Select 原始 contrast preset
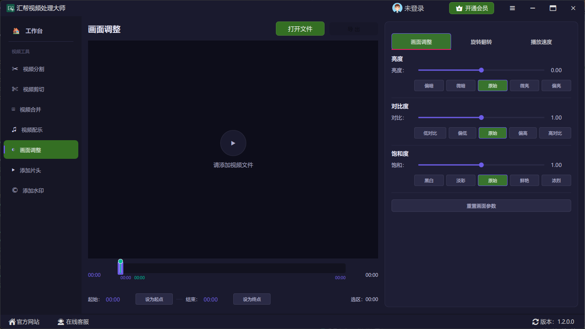The height and width of the screenshot is (329, 585). pos(493,133)
